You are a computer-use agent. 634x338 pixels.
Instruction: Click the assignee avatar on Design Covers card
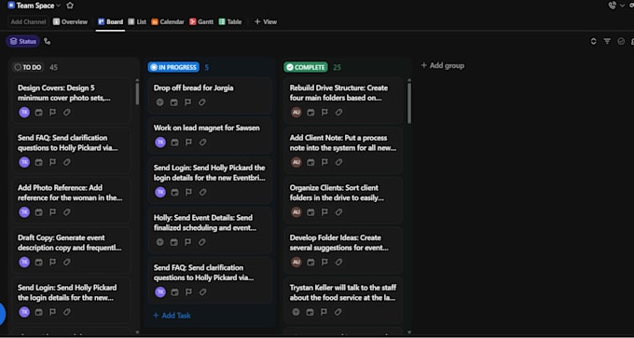tap(24, 113)
